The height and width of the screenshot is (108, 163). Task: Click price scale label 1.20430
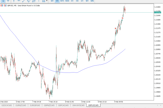158,67
